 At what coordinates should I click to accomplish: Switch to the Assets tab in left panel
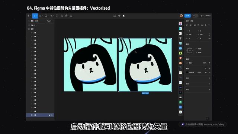(x=36, y=21)
